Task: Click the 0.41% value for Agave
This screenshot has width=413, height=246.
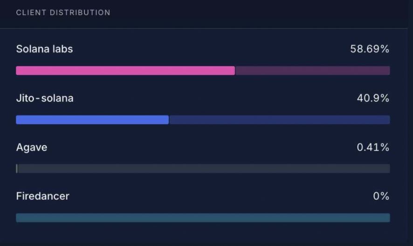Action: (373, 147)
